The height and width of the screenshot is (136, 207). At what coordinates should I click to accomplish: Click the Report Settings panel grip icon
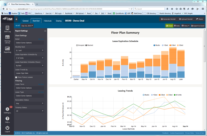coord(45,31)
